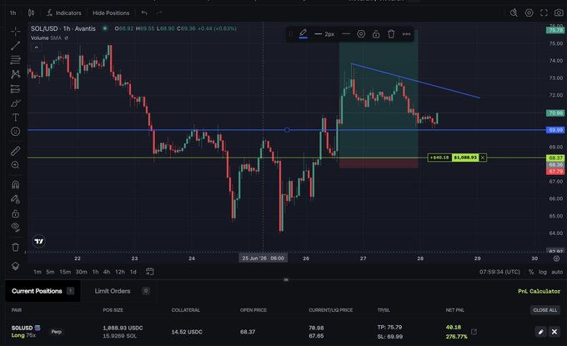Open the 1h interval selector in top toolbar
The image size is (567, 346).
13,13
